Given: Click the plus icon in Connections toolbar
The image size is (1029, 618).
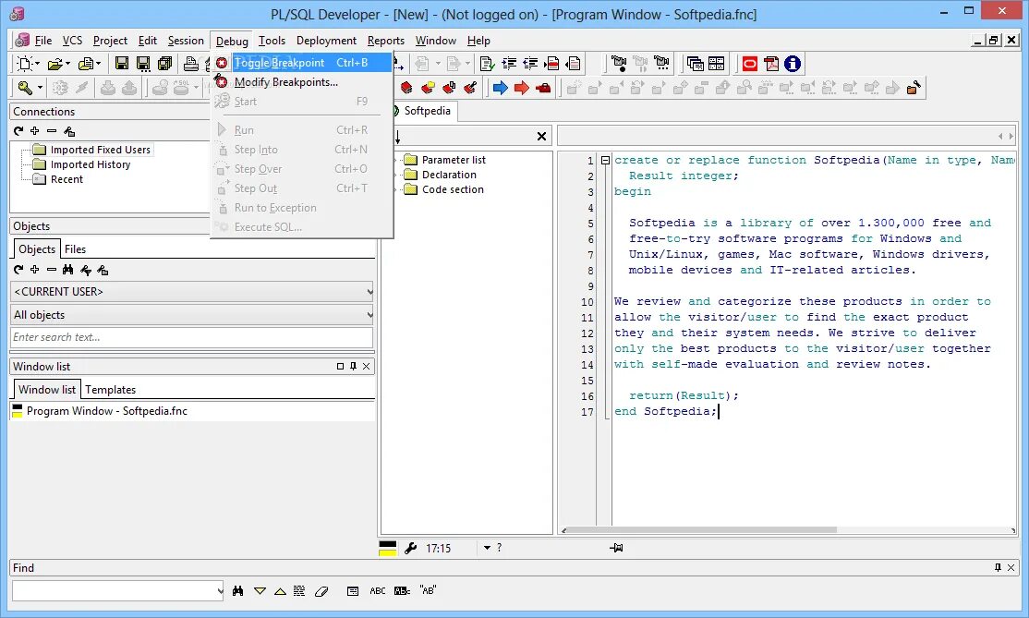Looking at the screenshot, I should [35, 130].
